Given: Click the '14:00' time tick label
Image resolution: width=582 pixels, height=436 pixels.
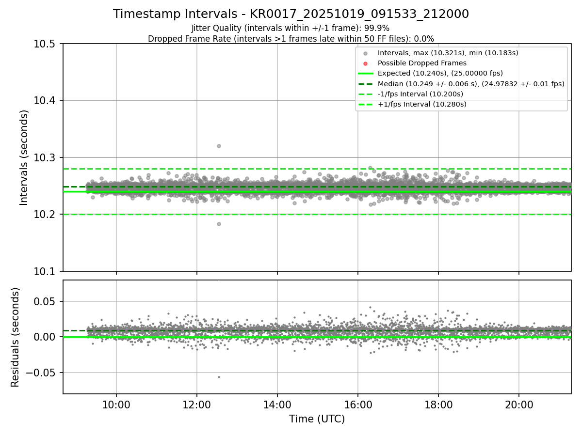Looking at the screenshot, I should point(277,404).
